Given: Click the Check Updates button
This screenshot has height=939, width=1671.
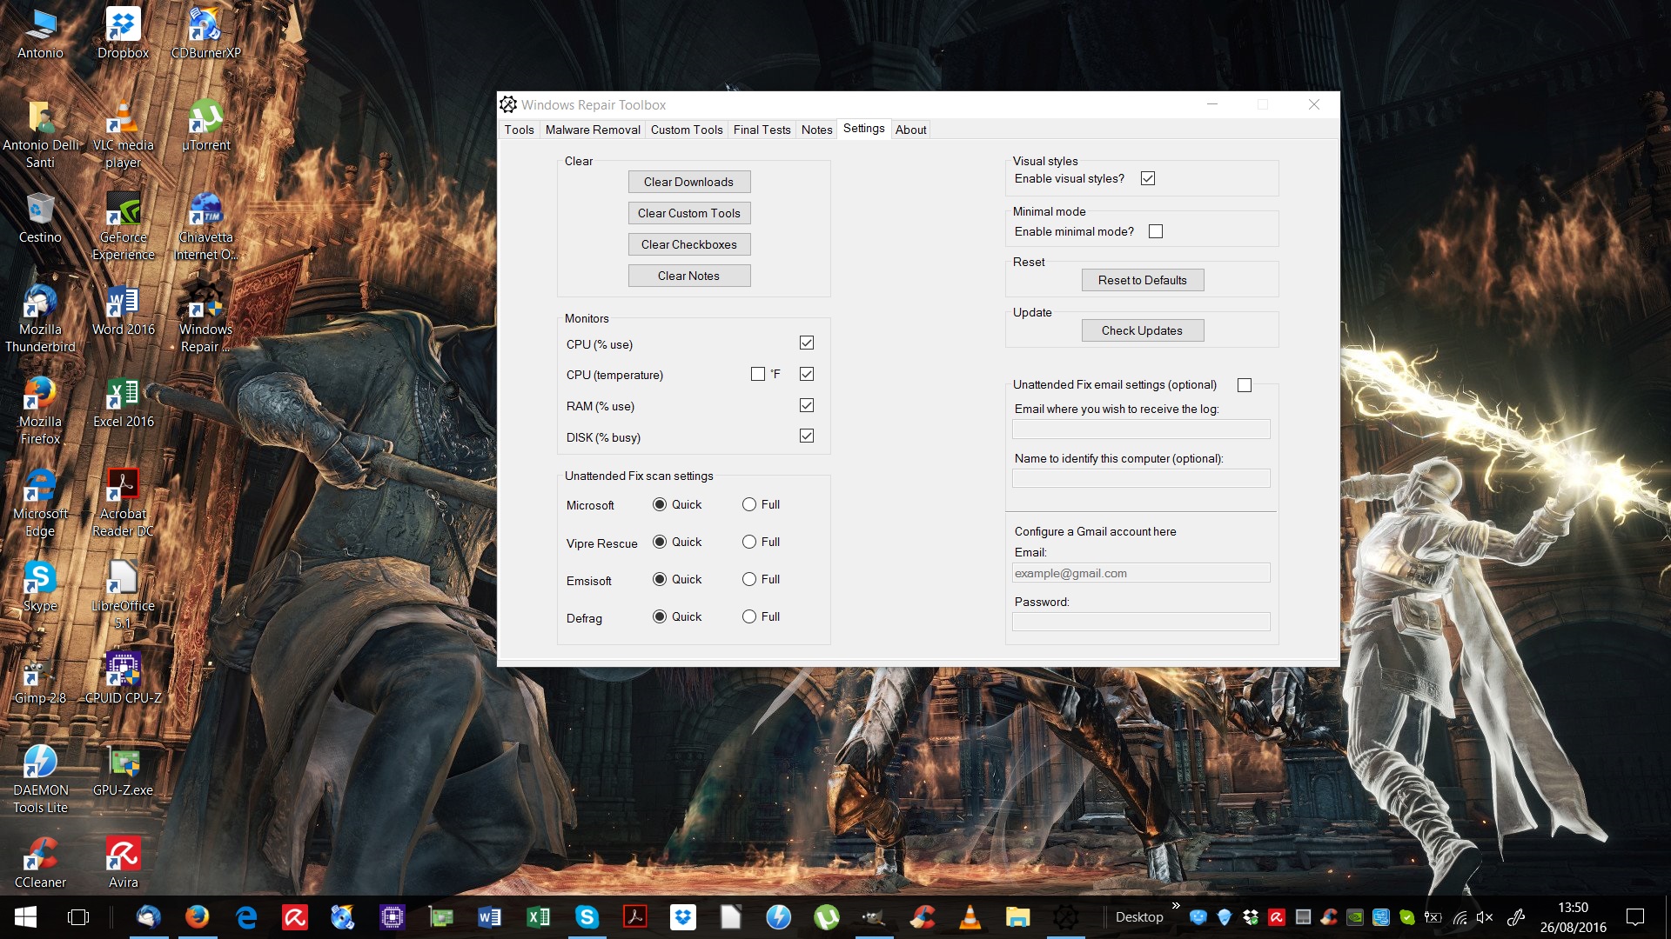Looking at the screenshot, I should tap(1143, 330).
